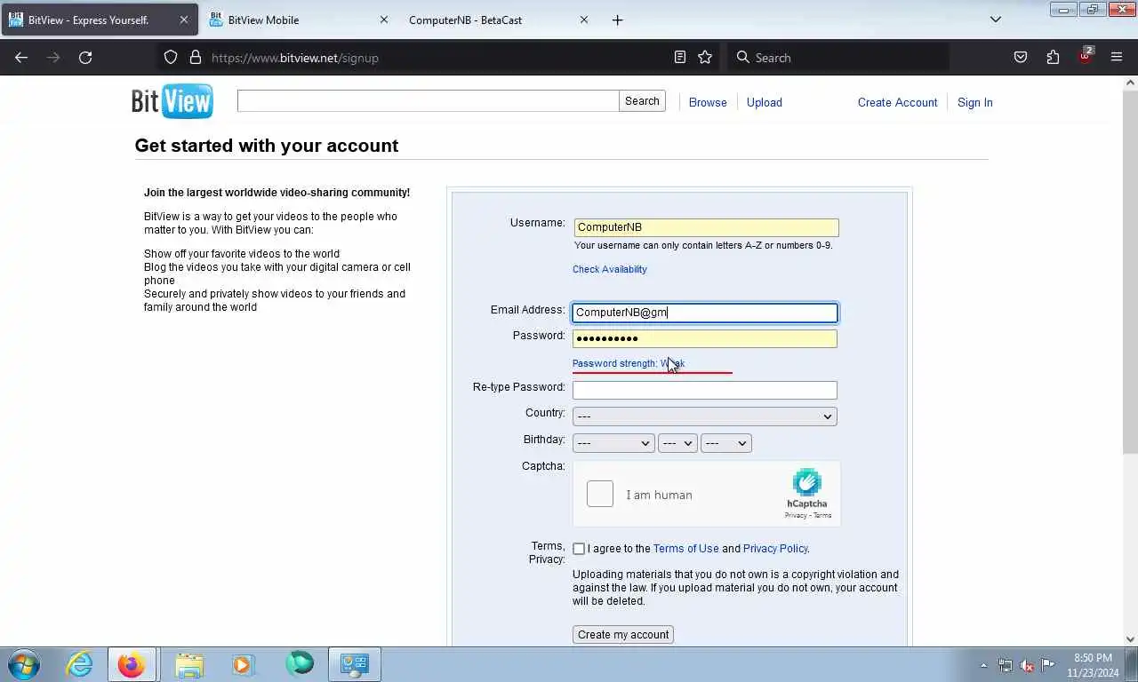Click the Email Address field
Image resolution: width=1138 pixels, height=682 pixels.
pyautogui.click(x=704, y=313)
